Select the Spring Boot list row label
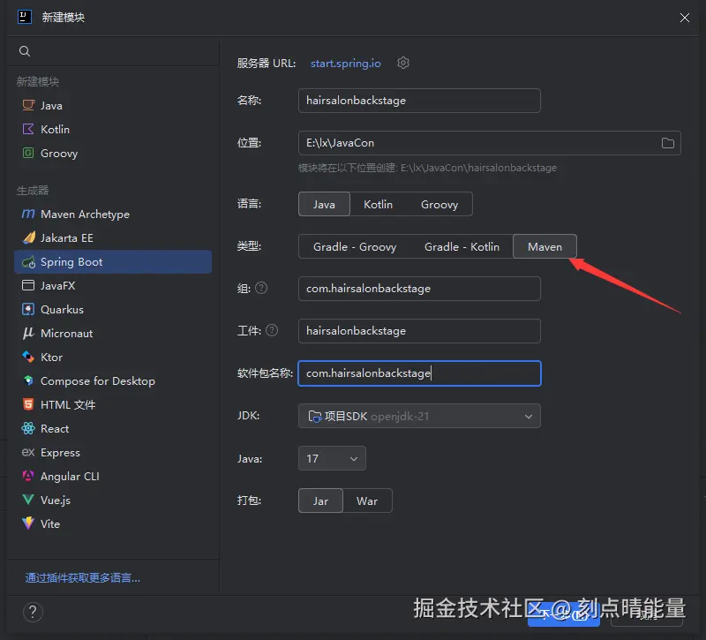 71,261
